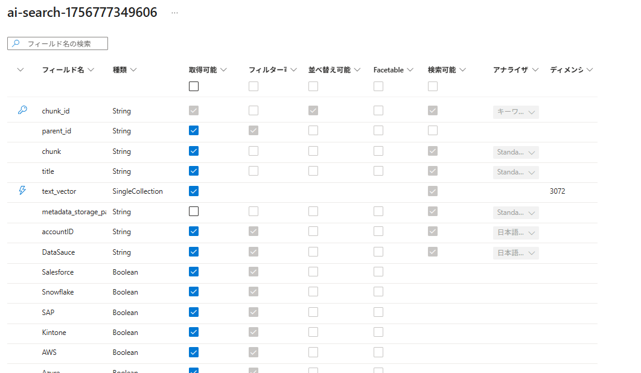Toggle the select-all 検索可能 header checkbox
Image resolution: width=641 pixels, height=373 pixels.
[433, 86]
